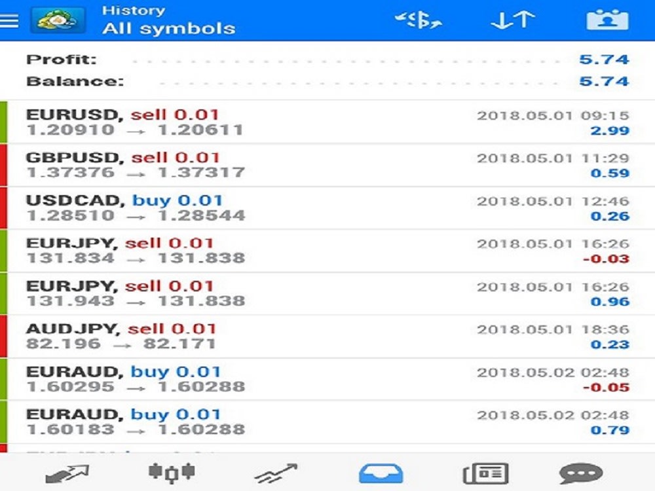This screenshot has width=655, height=491.
Task: Select price 82.196 → 82.171
Action: 121,344
